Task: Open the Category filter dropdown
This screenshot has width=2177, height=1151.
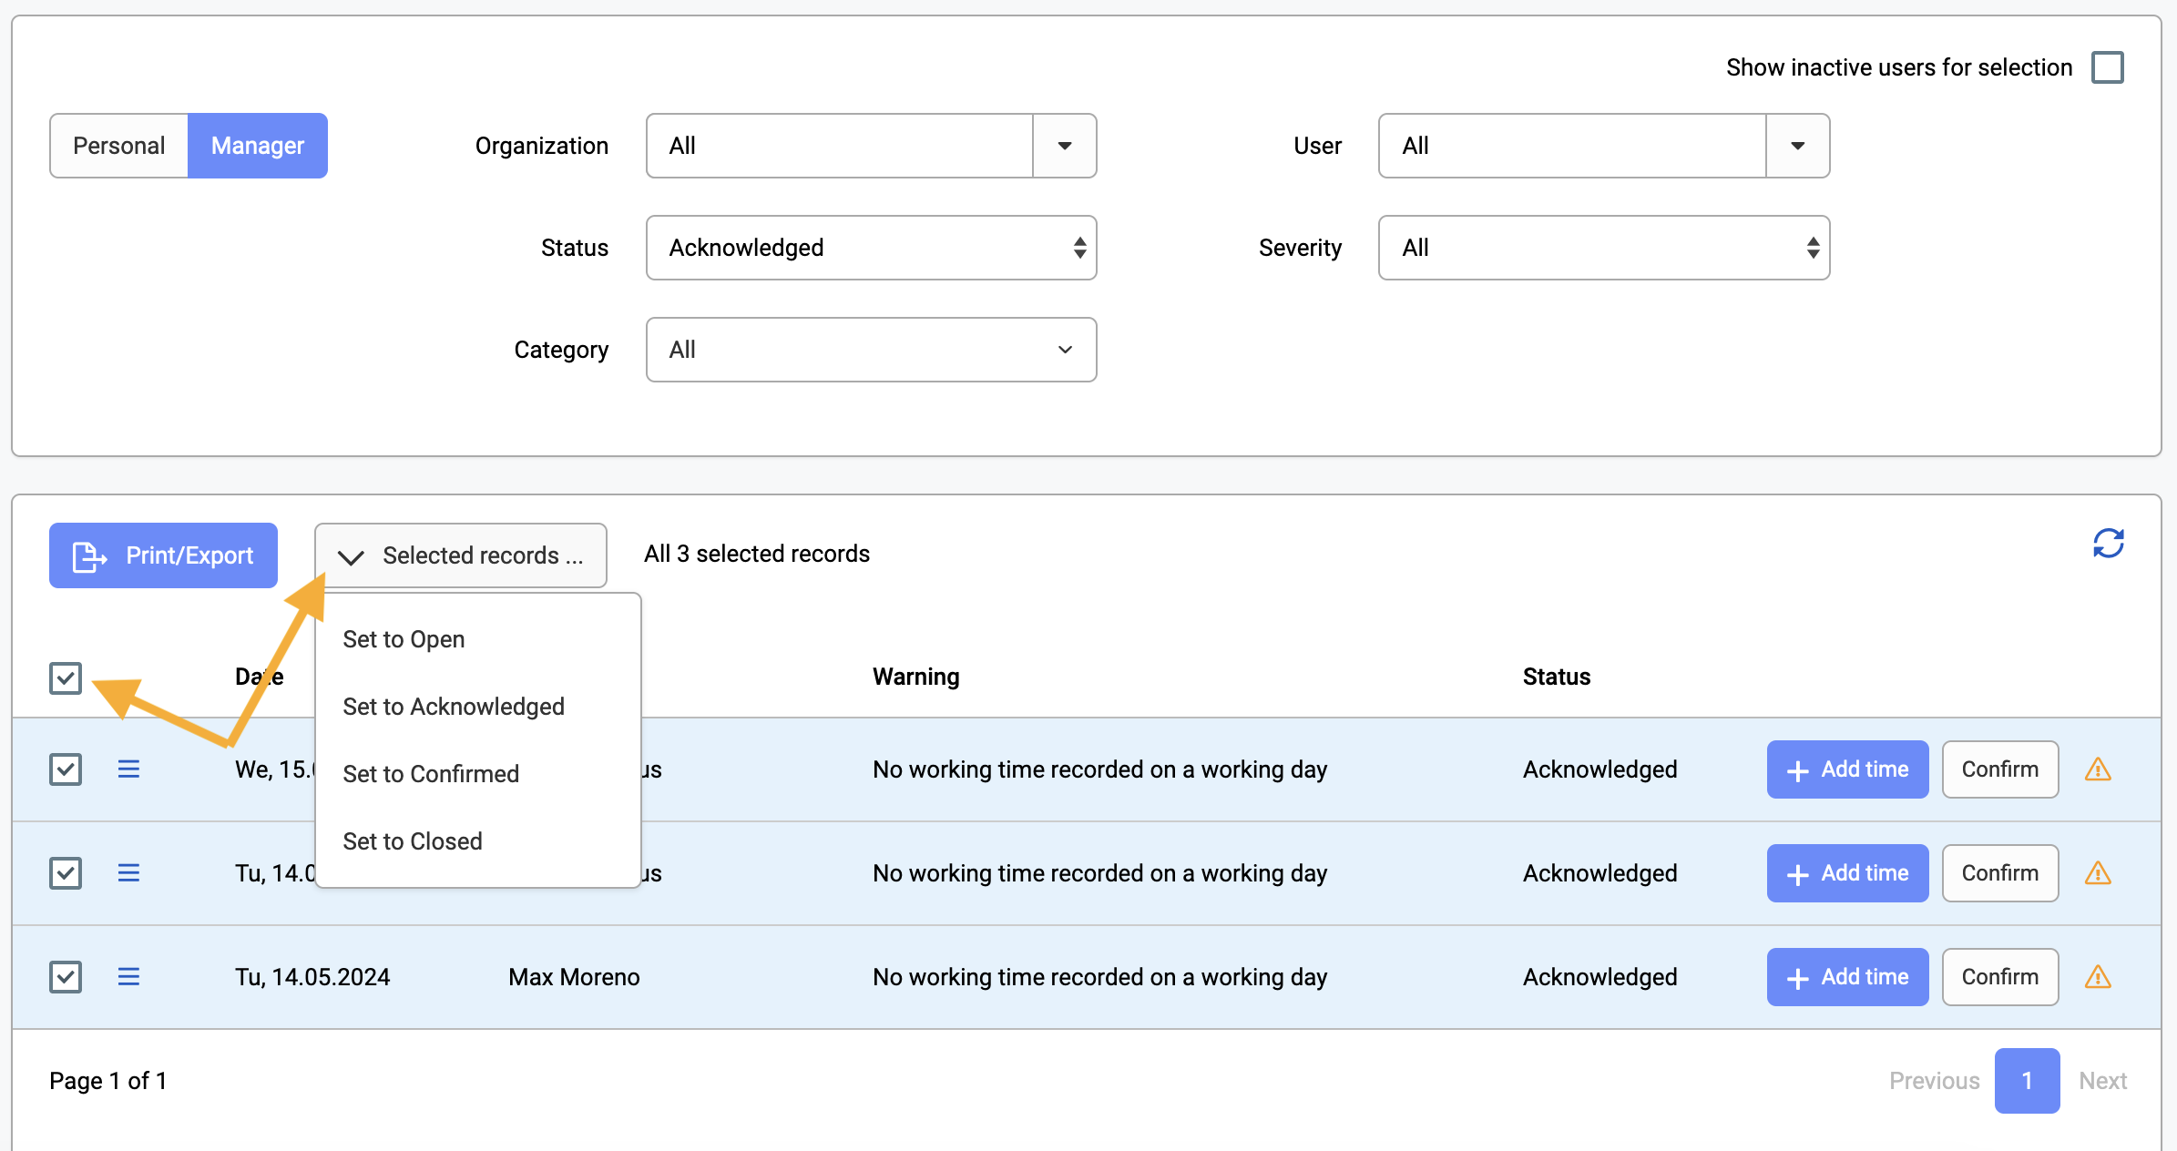Action: point(871,350)
